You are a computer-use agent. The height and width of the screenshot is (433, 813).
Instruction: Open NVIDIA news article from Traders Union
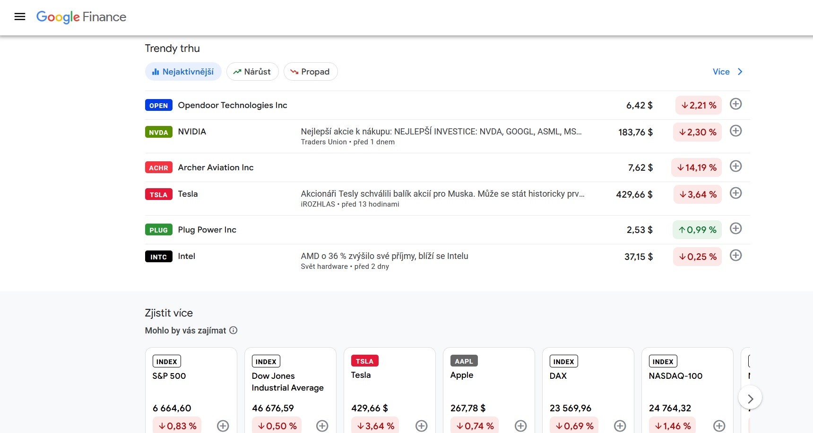click(441, 132)
